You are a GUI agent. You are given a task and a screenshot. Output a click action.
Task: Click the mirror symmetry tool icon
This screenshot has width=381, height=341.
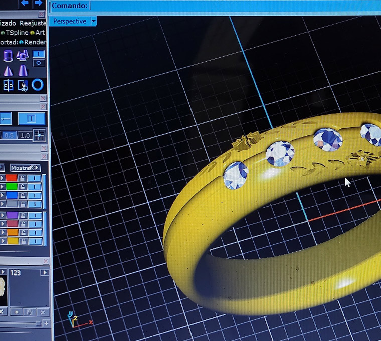8,85
